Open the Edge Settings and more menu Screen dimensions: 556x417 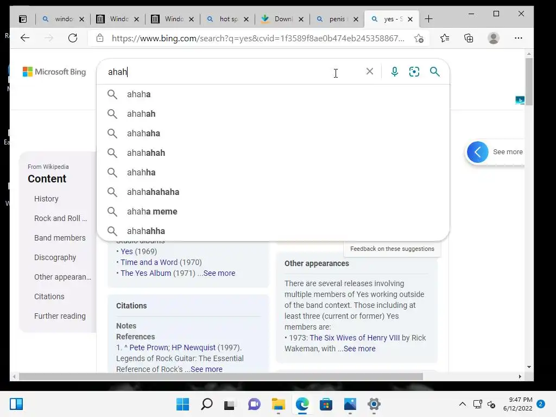pyautogui.click(x=519, y=38)
